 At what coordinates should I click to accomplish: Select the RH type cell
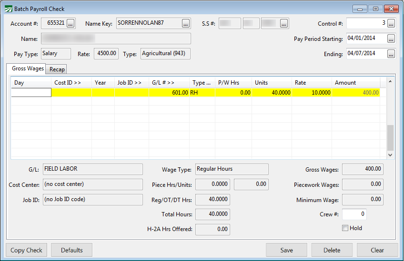[202, 93]
